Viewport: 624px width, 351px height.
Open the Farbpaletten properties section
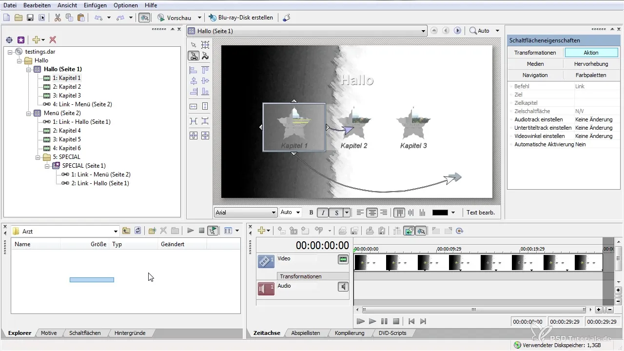coord(591,75)
